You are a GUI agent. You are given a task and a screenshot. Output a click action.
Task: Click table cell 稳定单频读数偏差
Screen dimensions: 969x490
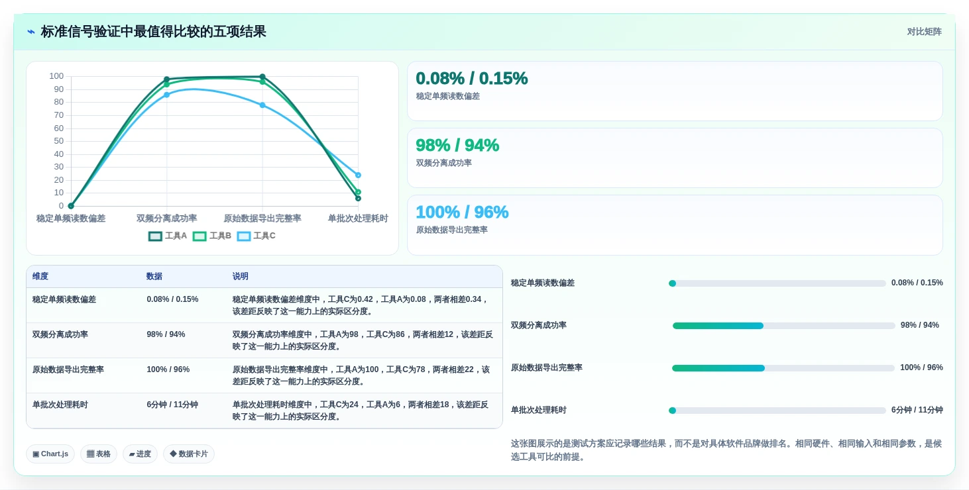(64, 299)
